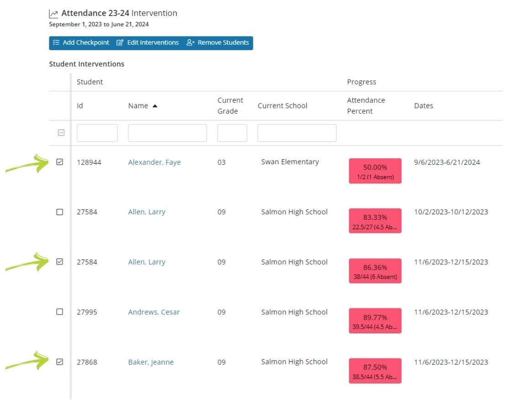This screenshot has height=400, width=514.
Task: Click the Name filter text box
Action: (x=167, y=133)
